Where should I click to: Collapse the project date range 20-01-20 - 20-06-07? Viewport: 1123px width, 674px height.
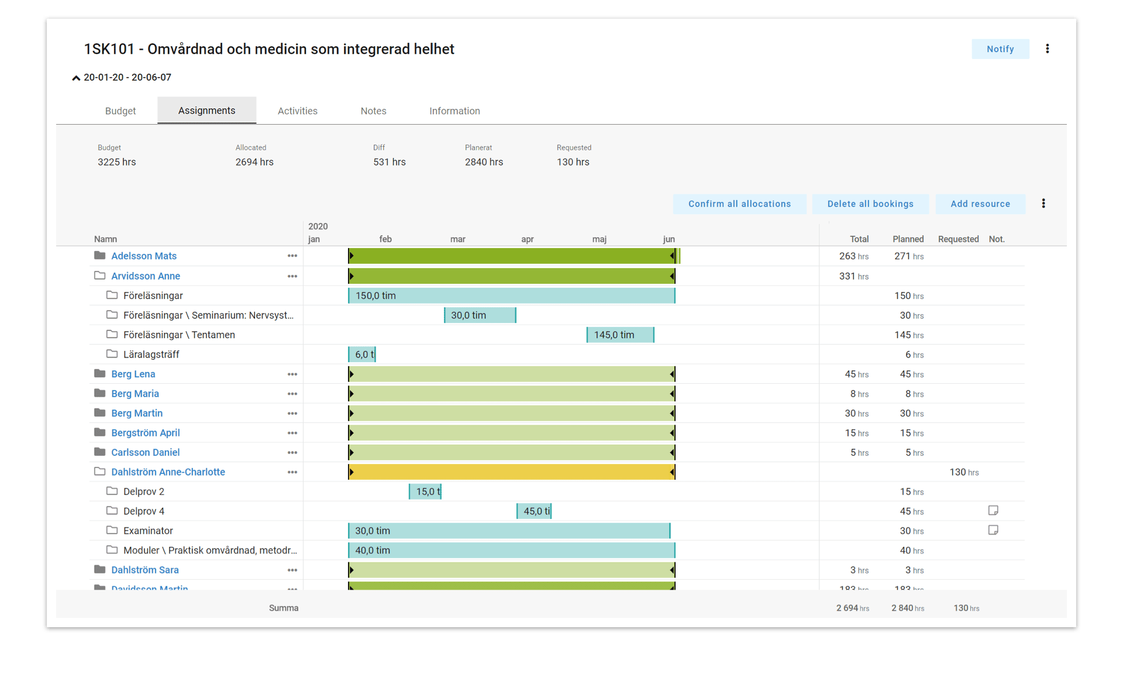pyautogui.click(x=75, y=77)
